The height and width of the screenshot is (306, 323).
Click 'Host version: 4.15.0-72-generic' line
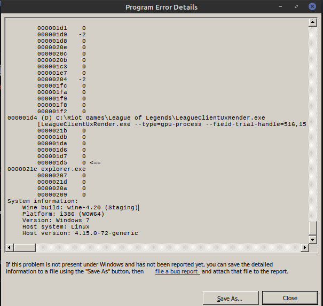(80, 233)
